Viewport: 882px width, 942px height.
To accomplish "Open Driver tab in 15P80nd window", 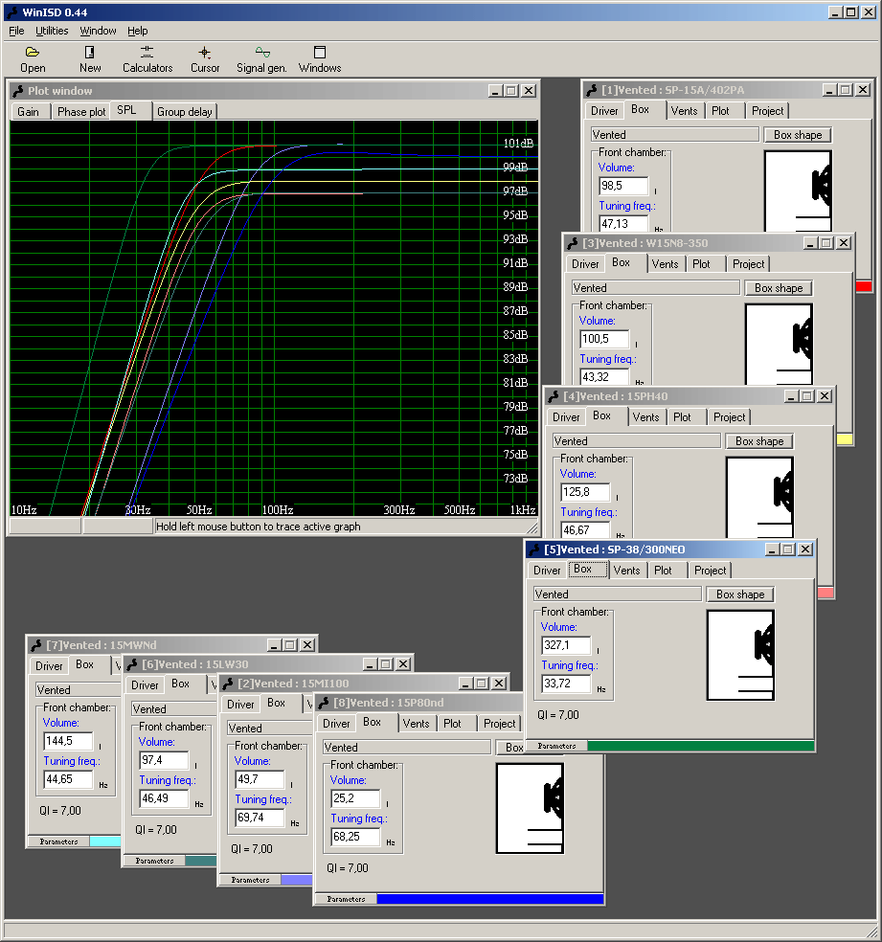I will coord(336,724).
